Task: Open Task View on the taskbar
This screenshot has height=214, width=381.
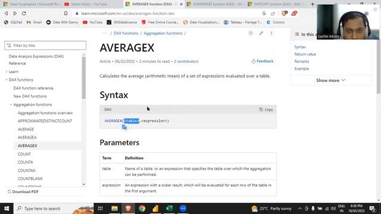Action: 100,209
